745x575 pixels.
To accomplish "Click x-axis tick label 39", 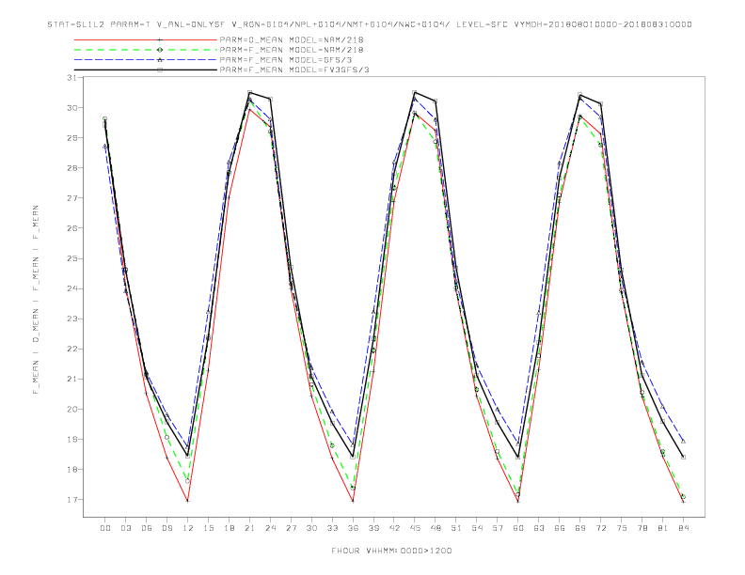I will click(x=373, y=528).
